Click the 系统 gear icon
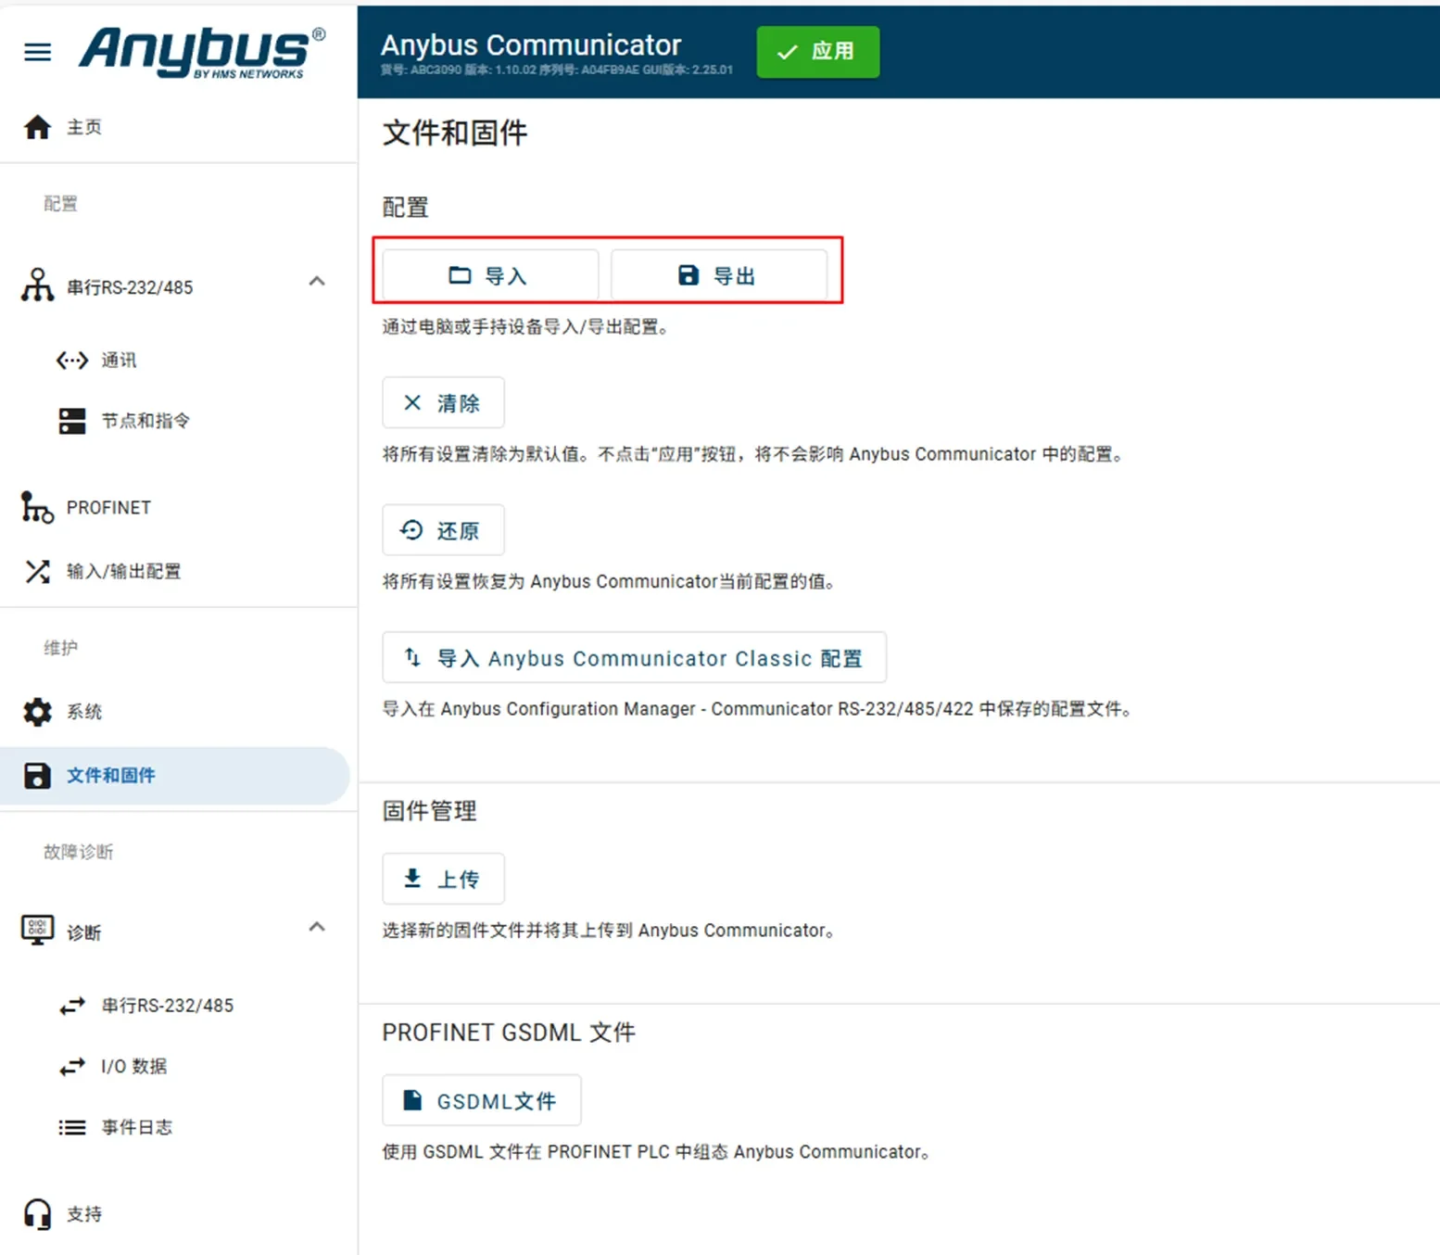 [37, 712]
